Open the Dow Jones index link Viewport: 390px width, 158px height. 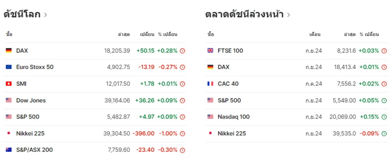(31, 100)
